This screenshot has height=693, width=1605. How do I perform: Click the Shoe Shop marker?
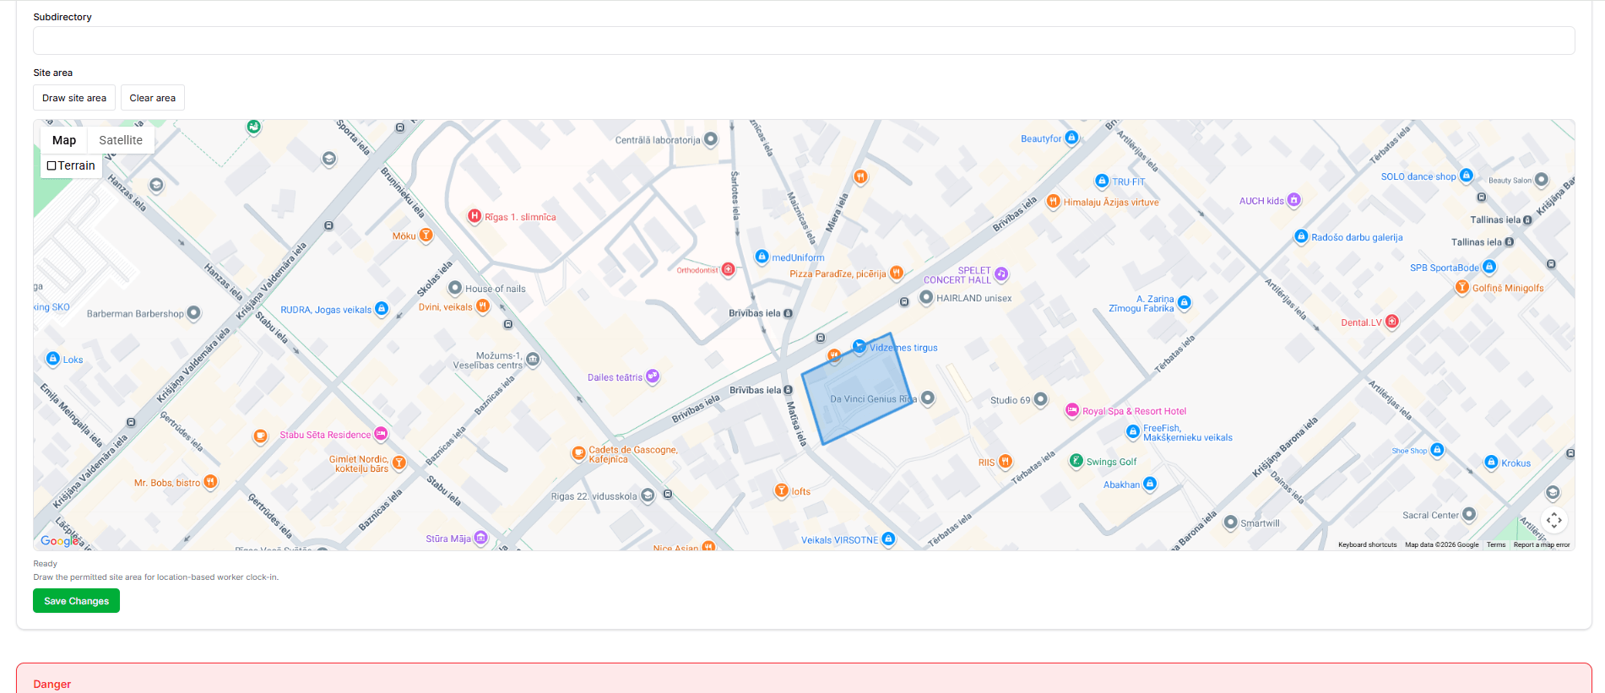click(x=1438, y=450)
